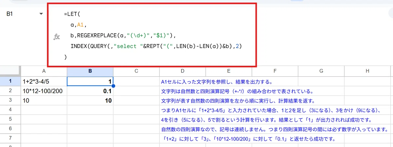Click empty cell B4
Screen dimensions: 393x147
[90, 110]
